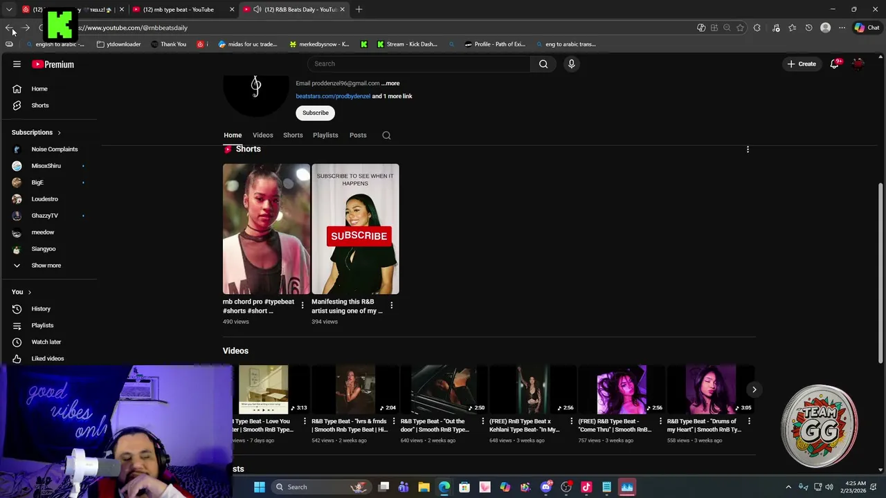Viewport: 886px width, 498px height.
Task: Activate voice search microphone
Action: pos(571,64)
